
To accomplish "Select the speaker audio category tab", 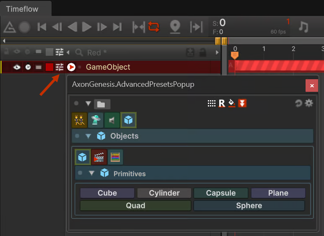I will point(112,120).
